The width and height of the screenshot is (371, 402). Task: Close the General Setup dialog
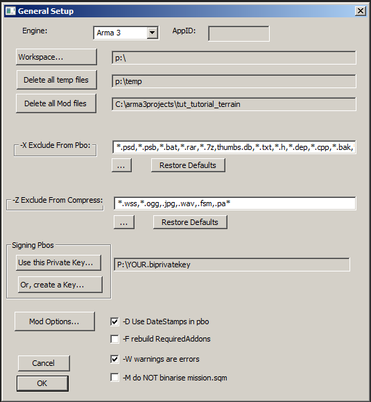(361, 11)
